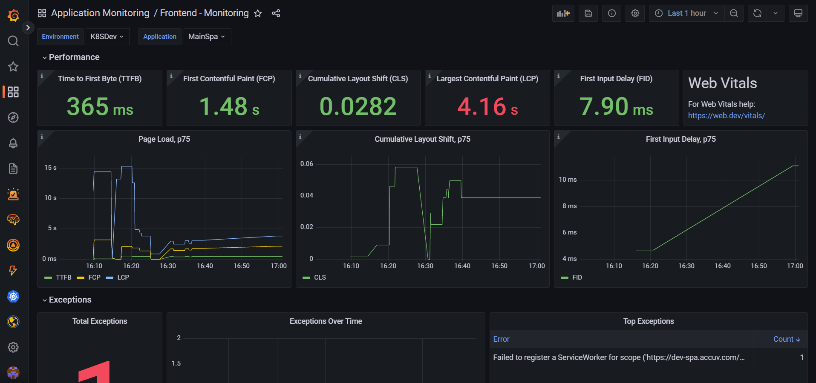Open the web.dev/vitals link
Viewport: 816px width, 383px height.
[726, 116]
